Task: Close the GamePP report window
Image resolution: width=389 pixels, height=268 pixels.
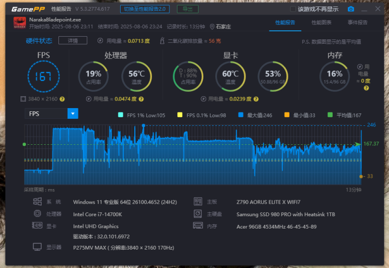Action: (378, 9)
